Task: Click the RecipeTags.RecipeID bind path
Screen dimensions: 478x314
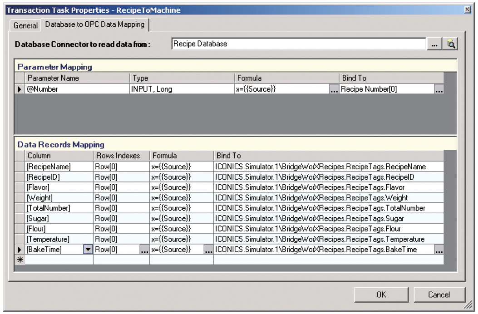Action: pyautogui.click(x=329, y=177)
